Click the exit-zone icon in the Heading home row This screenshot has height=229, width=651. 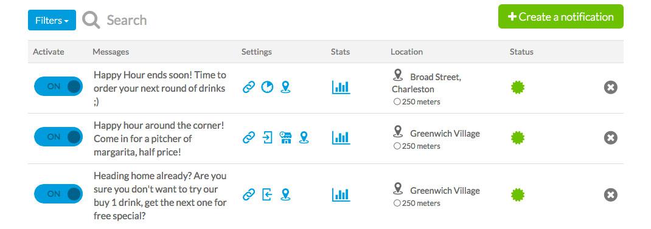point(267,194)
